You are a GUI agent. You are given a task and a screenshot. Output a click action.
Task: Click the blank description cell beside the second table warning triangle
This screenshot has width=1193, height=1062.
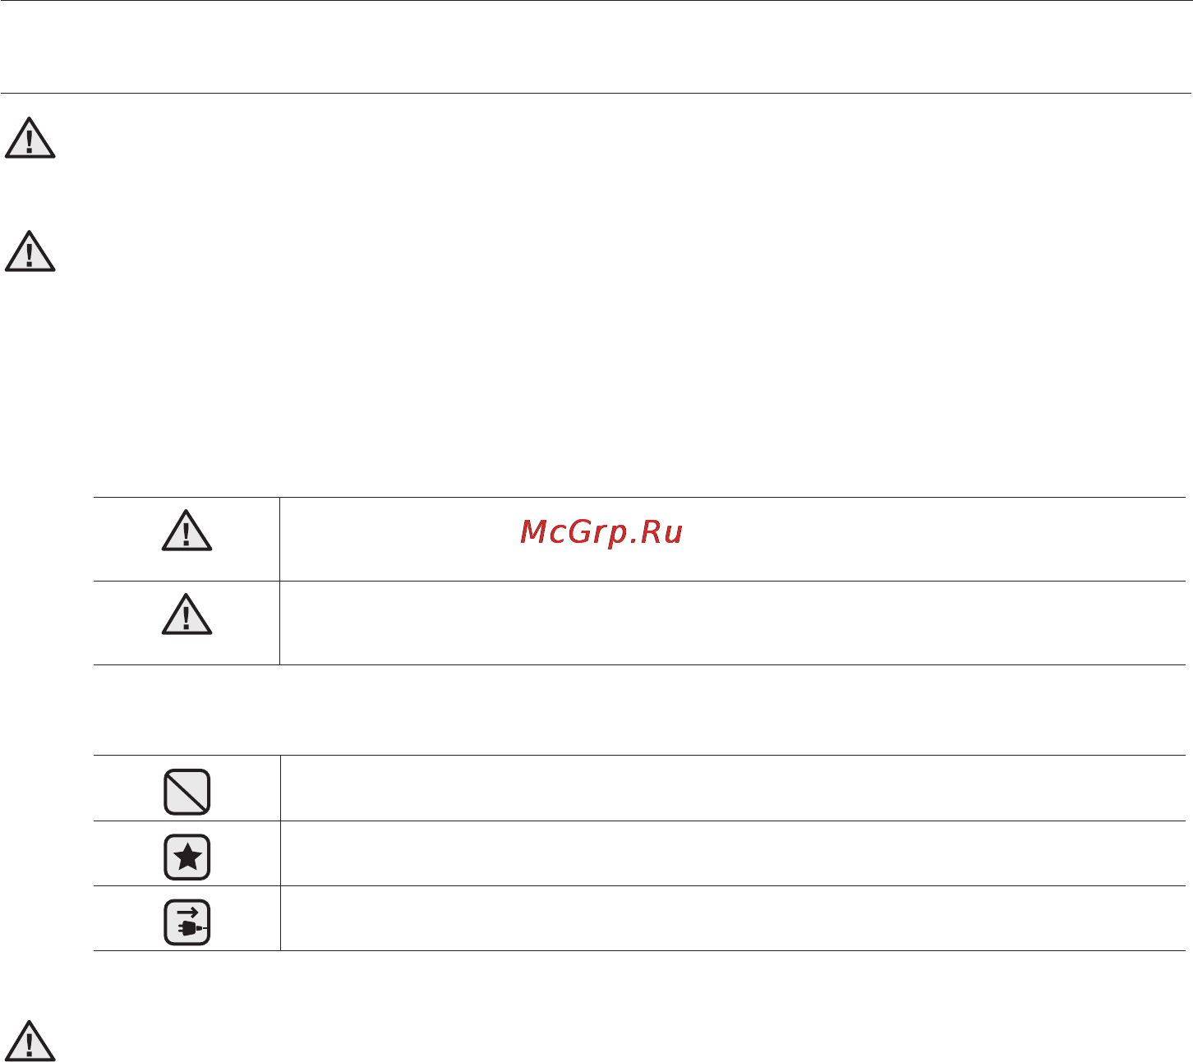733,623
